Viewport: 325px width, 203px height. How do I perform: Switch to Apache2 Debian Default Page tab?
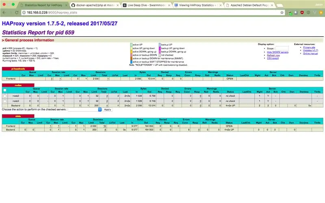249,5
